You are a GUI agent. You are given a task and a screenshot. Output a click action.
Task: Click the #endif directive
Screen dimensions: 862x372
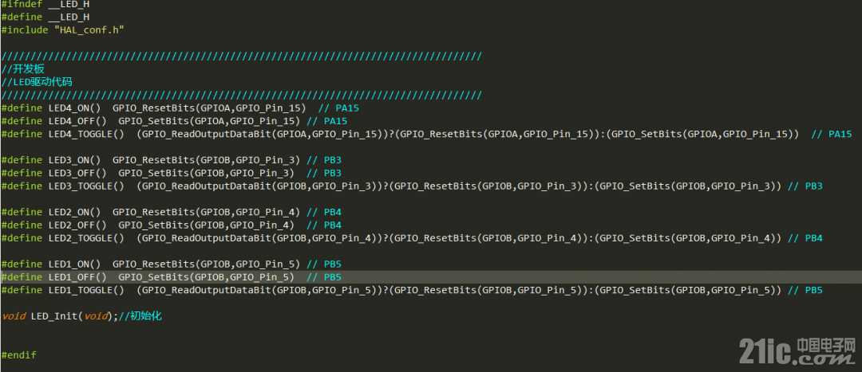coord(18,355)
